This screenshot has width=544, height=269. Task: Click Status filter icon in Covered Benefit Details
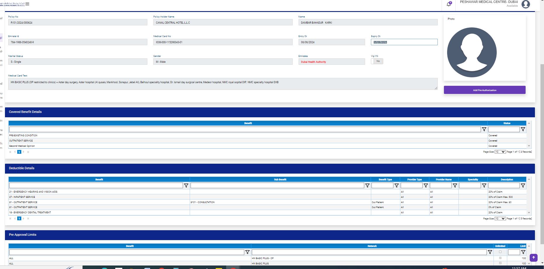(x=523, y=129)
